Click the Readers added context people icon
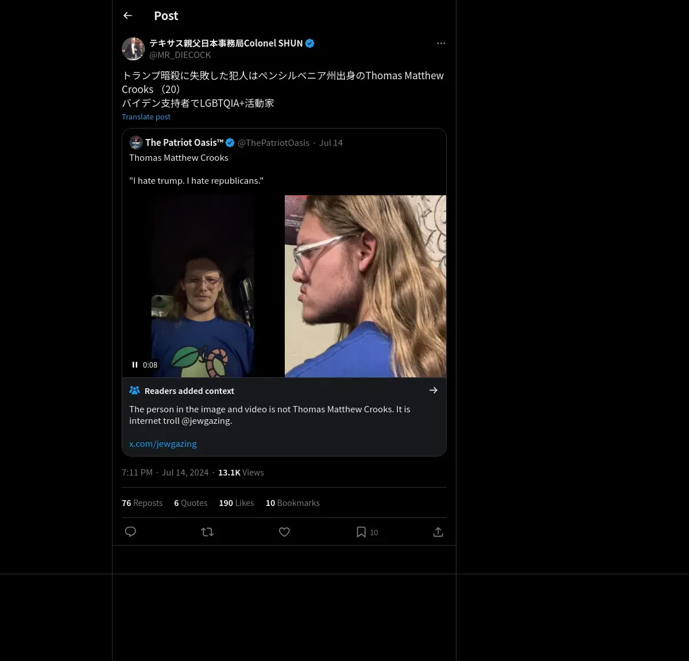689x661 pixels. (135, 391)
